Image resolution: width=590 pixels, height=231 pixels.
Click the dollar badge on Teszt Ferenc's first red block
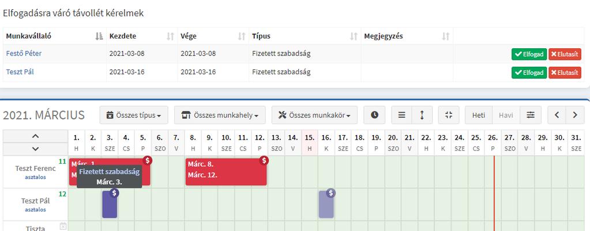pyautogui.click(x=148, y=160)
